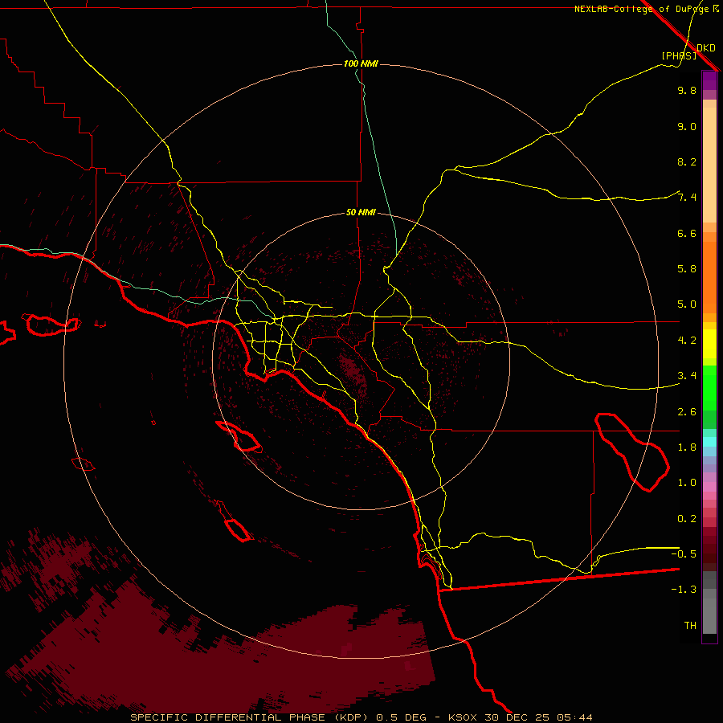The image size is (723, 723).
Task: Click the Santa Catalina Island outline
Action: coord(239,436)
